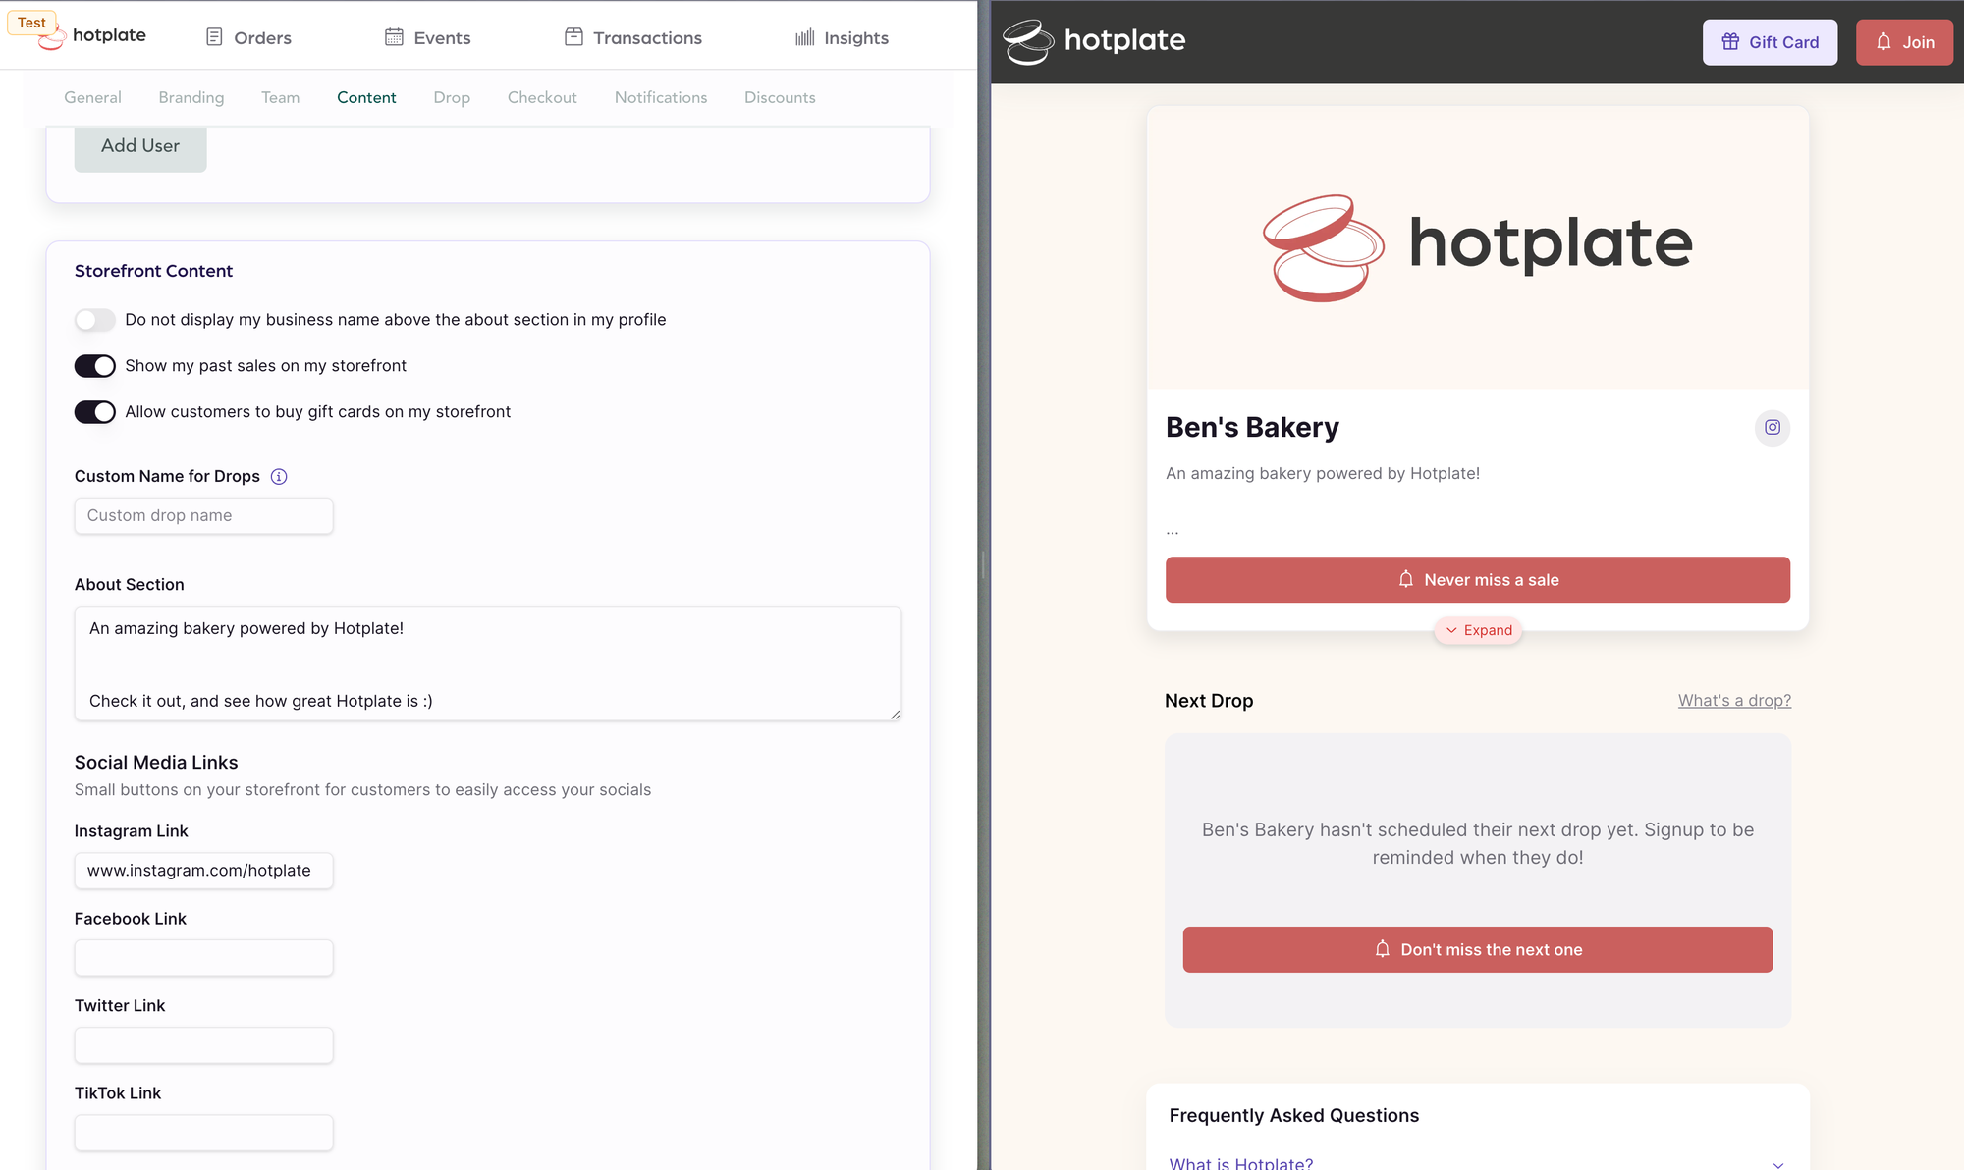Disable Do not display my business name toggle
Viewport: 1964px width, 1170px height.
(x=94, y=319)
